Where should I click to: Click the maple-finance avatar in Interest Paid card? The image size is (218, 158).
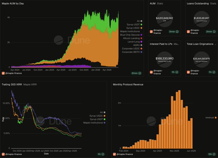(151, 72)
